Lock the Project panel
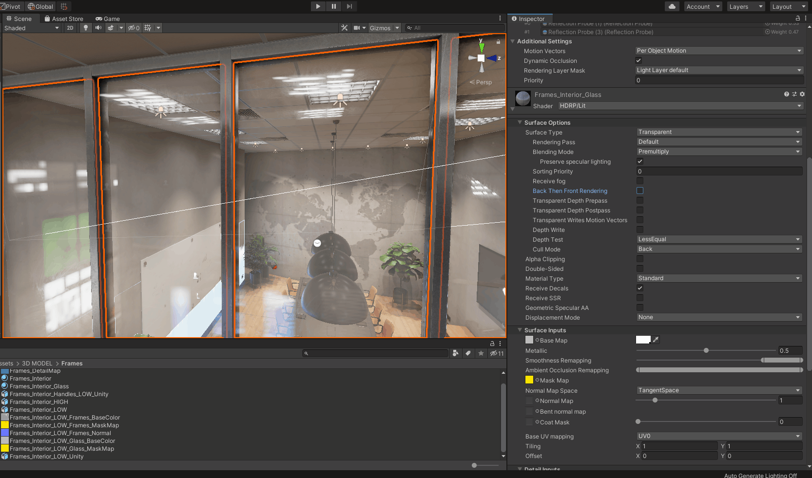This screenshot has height=478, width=812. pyautogui.click(x=492, y=344)
